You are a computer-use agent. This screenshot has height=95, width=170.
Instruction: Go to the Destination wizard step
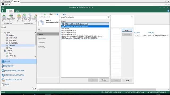pyautogui.click(x=42, y=38)
